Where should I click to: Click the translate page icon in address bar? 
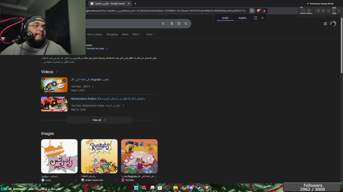point(252,11)
